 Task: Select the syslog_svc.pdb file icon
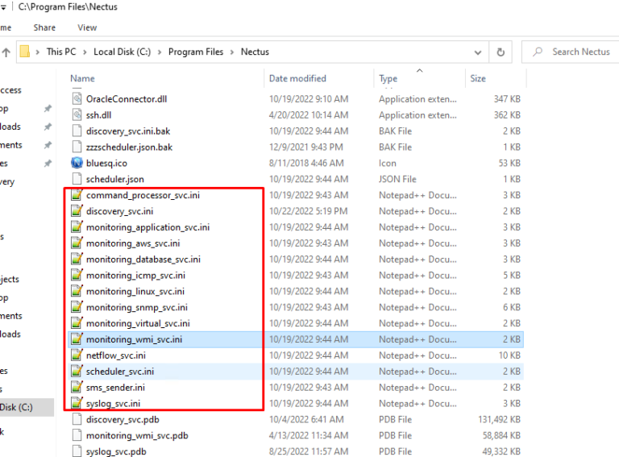click(x=77, y=451)
